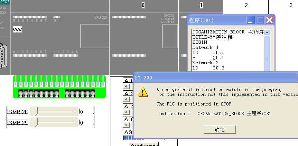Viewport: 298px width, 146px height.
Task: Open the Configurar button for EM235
Action: 144,144
